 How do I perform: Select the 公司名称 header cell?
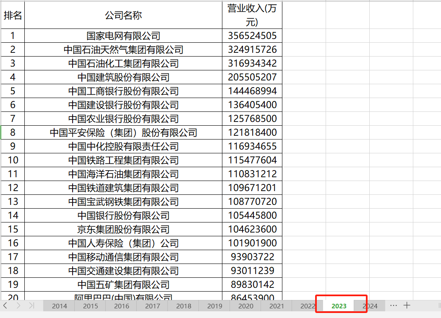(x=123, y=15)
